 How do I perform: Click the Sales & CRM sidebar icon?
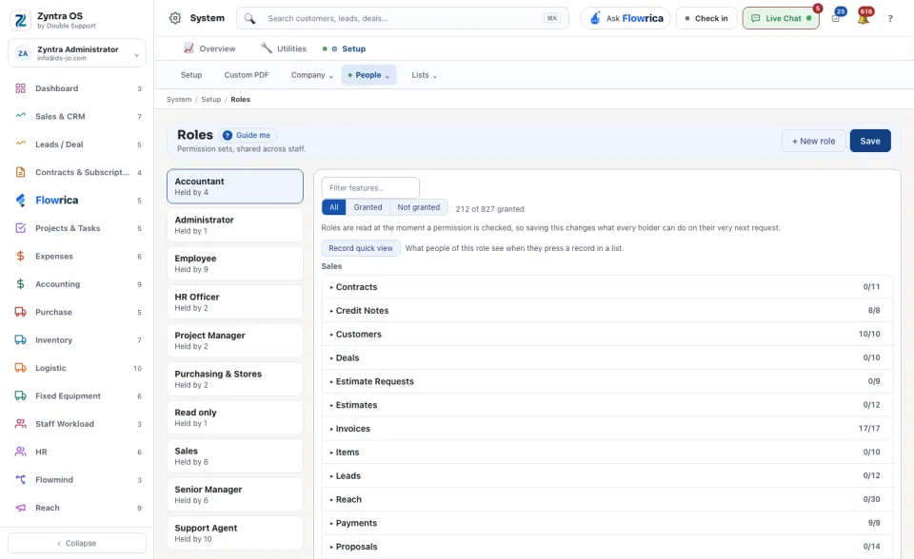click(20, 116)
